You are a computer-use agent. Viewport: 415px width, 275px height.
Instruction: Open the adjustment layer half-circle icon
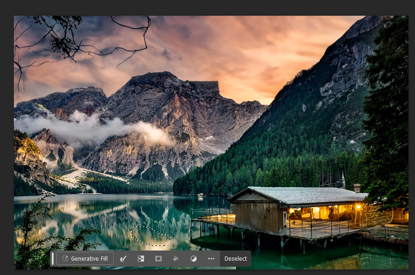pos(194,258)
